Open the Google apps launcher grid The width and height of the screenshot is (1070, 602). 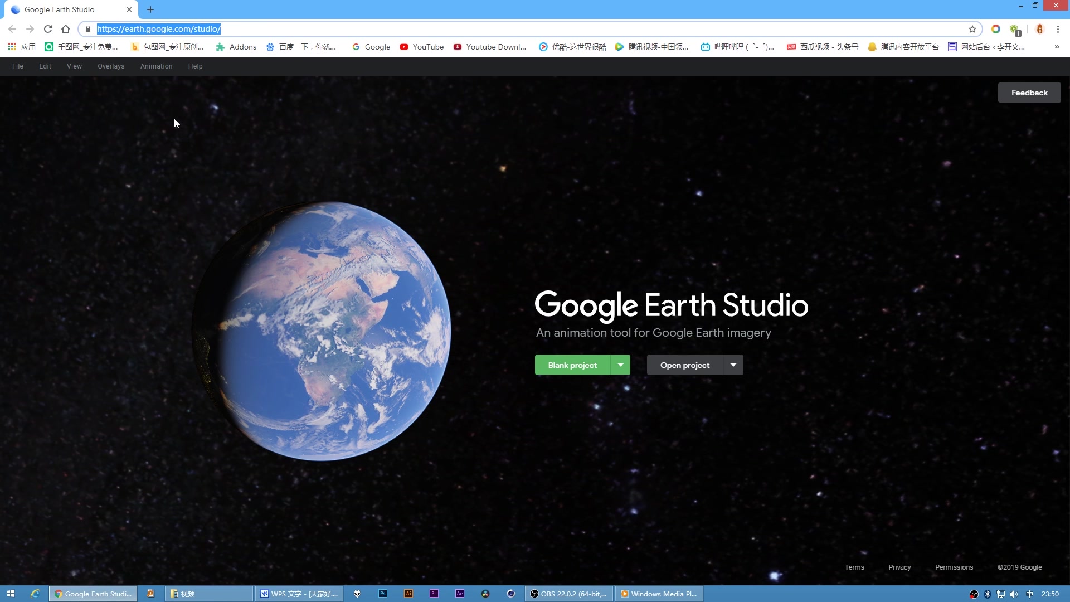[12, 47]
